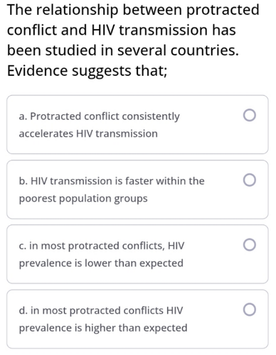Image resolution: width=276 pixels, height=355 pixels.
Task: Select the radio button for option a
Action: coord(250,115)
